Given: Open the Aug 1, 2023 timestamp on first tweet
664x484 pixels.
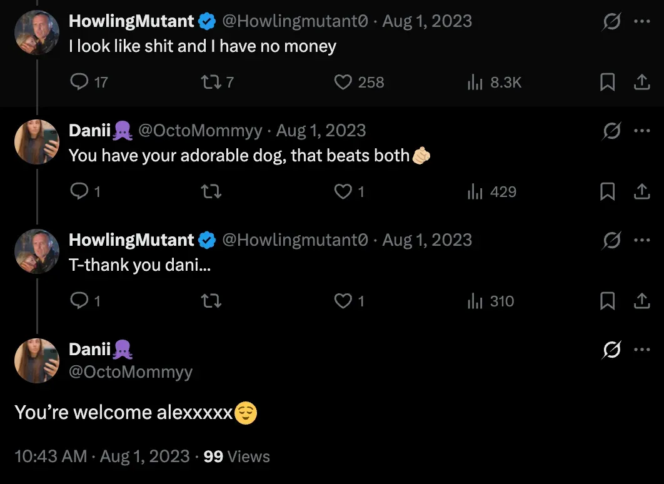Looking at the screenshot, I should (427, 21).
